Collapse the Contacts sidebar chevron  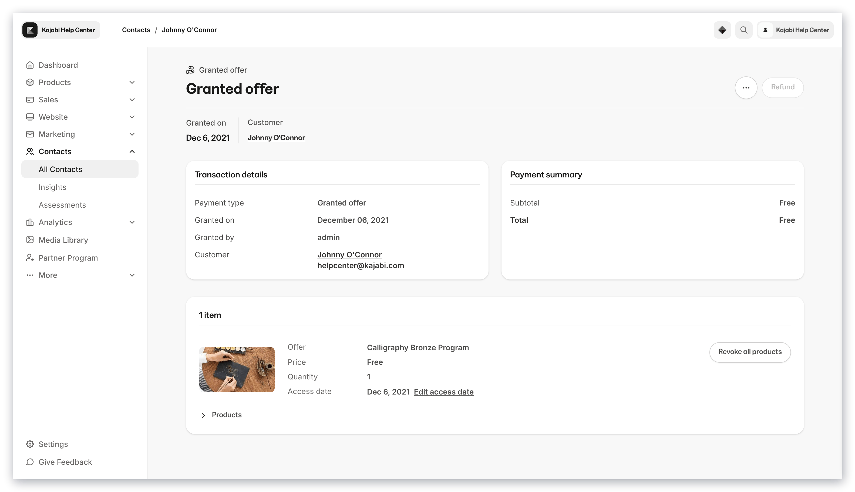(x=132, y=151)
